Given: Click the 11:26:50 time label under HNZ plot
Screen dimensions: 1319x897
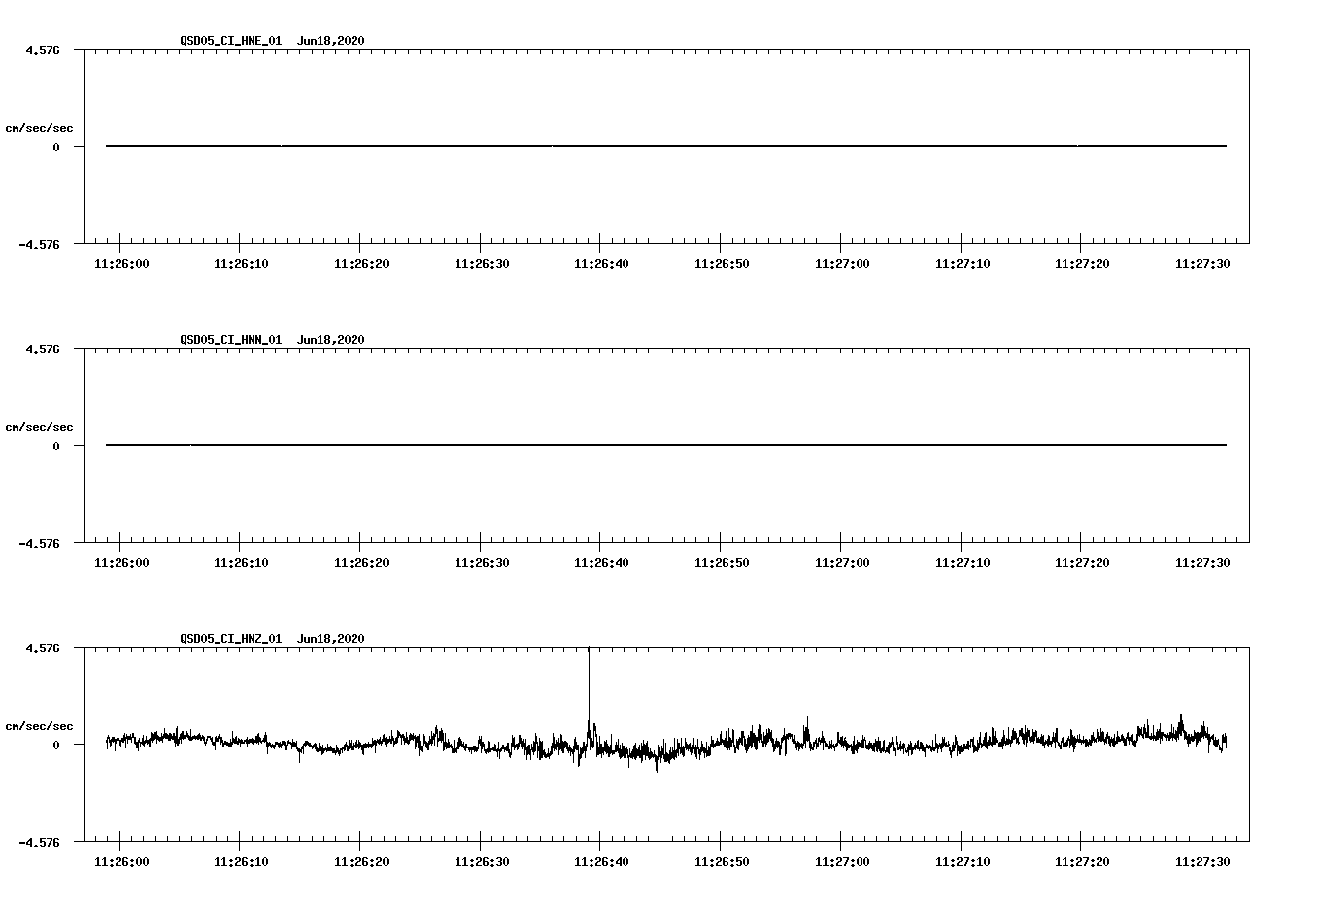Looking at the screenshot, I should click(x=722, y=861).
